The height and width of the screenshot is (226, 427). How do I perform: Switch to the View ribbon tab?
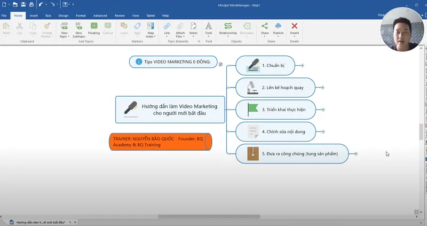tap(136, 15)
